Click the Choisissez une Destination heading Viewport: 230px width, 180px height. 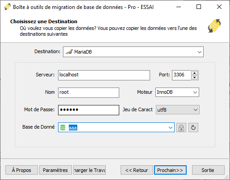click(44, 21)
